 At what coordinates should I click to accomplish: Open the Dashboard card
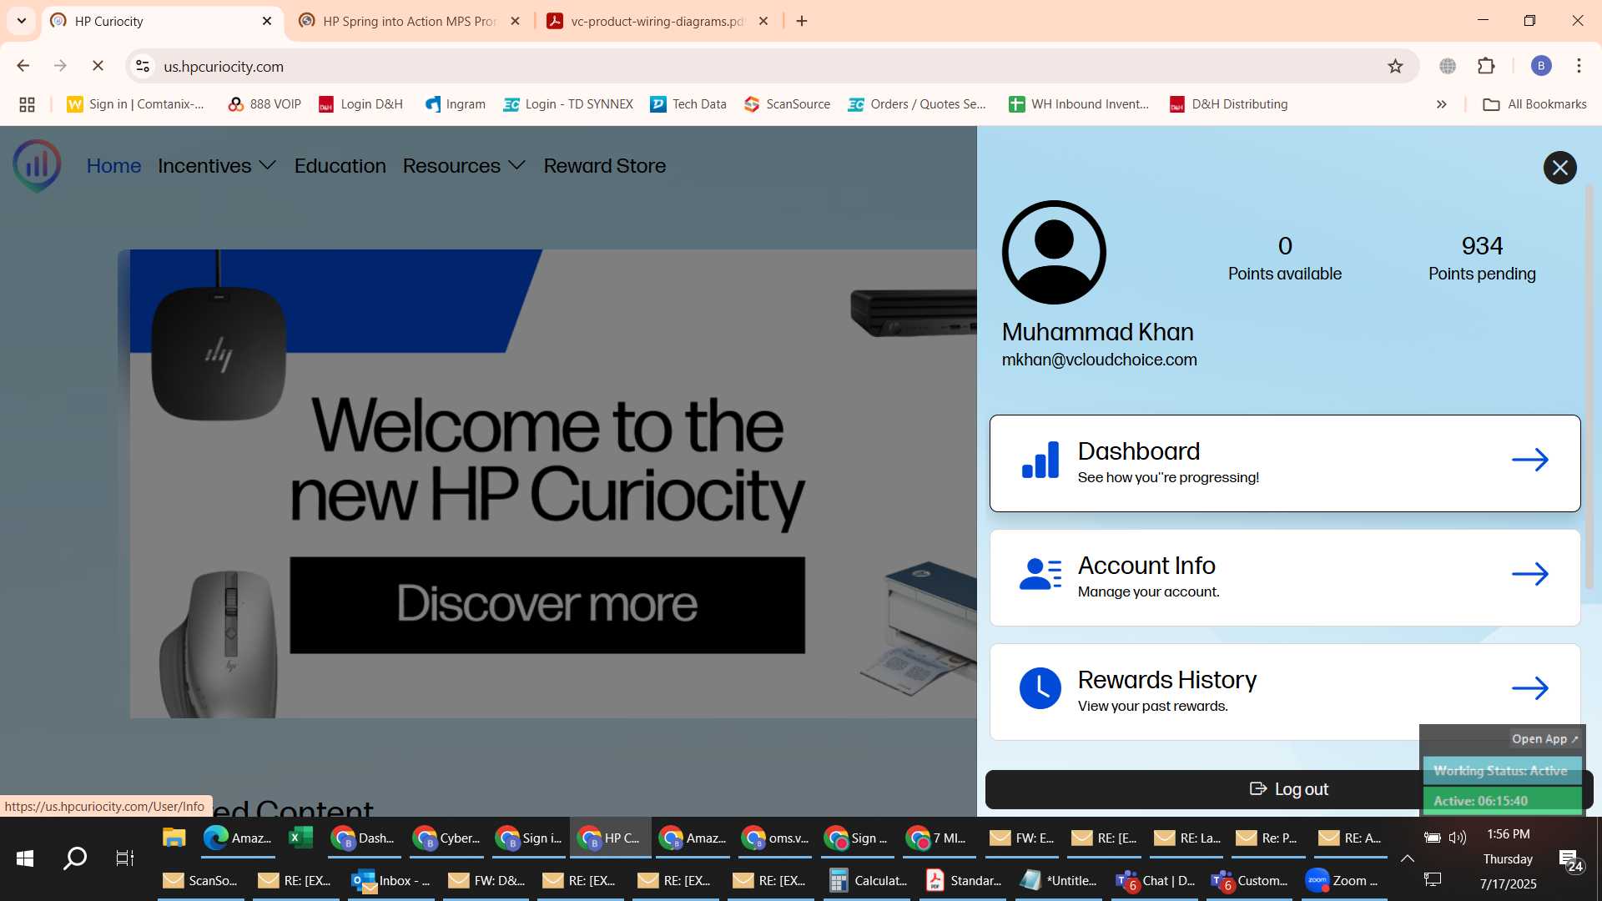1285,463
